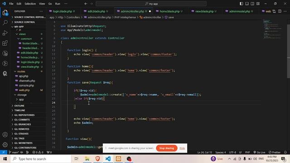Open Run and Debug view
The image size is (290, 163).
(x=5, y=33)
